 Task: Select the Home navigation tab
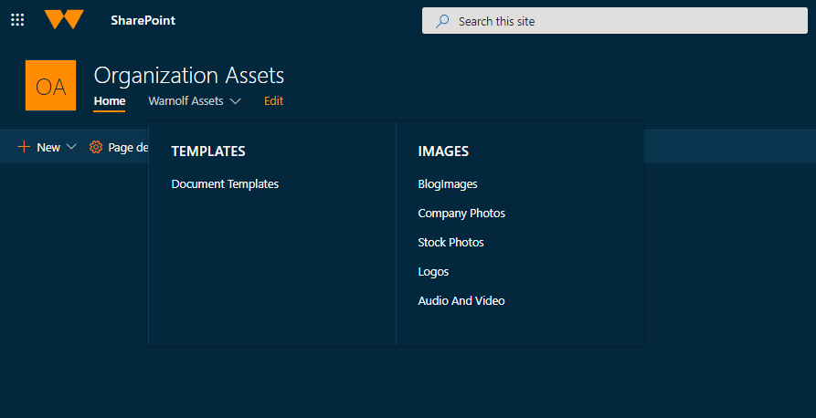click(x=110, y=101)
